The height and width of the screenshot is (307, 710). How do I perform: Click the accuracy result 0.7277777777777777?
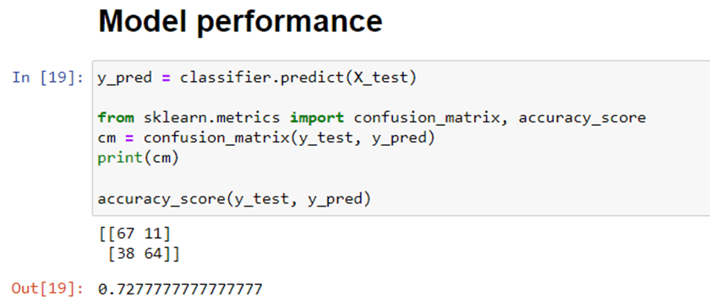tap(180, 289)
